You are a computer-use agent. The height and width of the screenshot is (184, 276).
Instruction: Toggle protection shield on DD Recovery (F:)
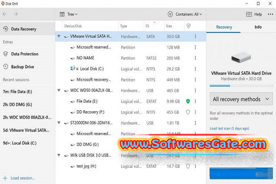coord(188,112)
